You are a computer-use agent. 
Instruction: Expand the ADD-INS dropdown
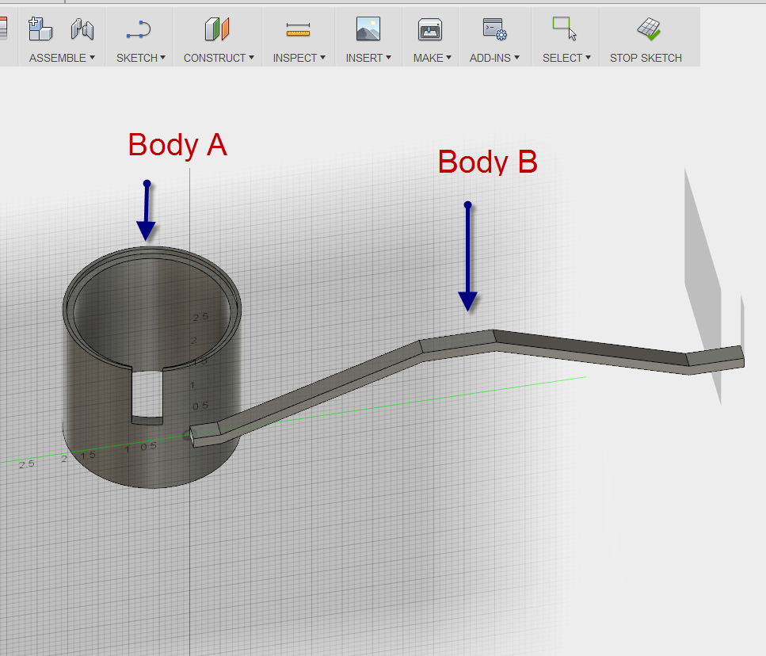[494, 58]
